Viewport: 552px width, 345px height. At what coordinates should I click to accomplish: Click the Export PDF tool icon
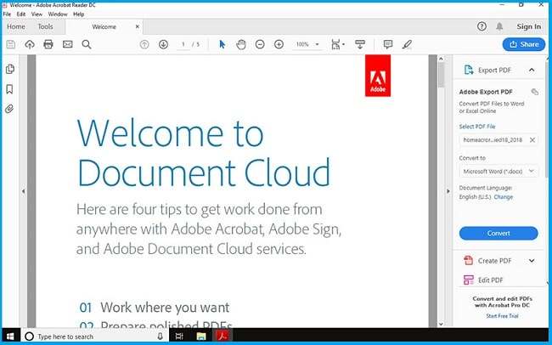coord(469,70)
